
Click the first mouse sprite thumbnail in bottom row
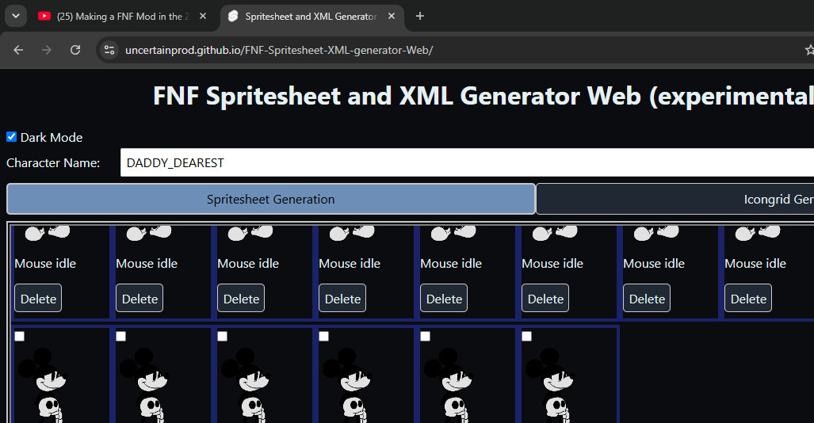pos(43,385)
